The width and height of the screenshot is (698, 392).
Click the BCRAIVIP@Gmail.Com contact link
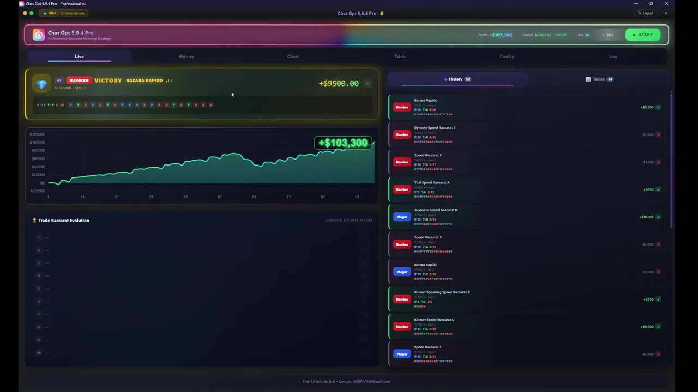[372, 381]
